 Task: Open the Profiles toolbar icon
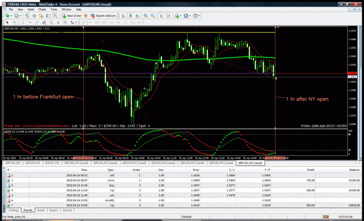pos(16,16)
